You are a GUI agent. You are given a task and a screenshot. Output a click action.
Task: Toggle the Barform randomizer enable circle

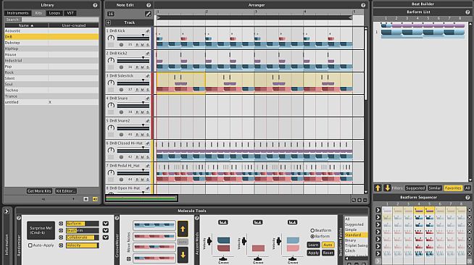click(61, 224)
